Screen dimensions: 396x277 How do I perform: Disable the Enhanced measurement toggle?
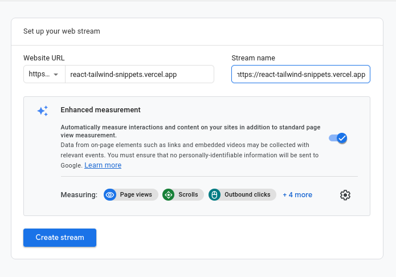(x=338, y=138)
